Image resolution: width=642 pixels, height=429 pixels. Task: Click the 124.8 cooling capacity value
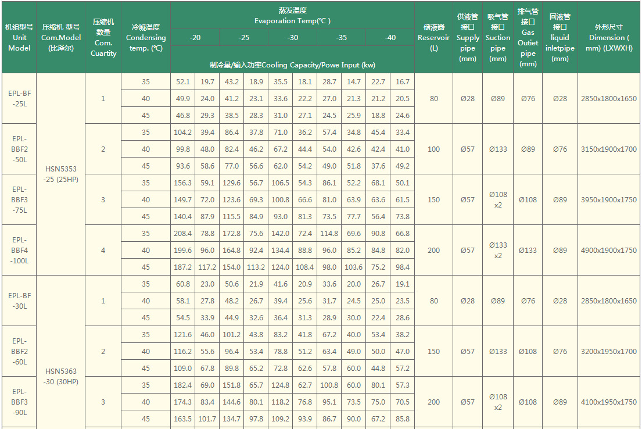click(x=281, y=385)
